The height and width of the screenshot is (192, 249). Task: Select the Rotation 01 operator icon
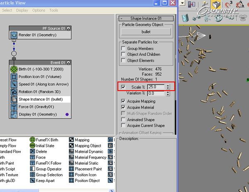[14, 92]
